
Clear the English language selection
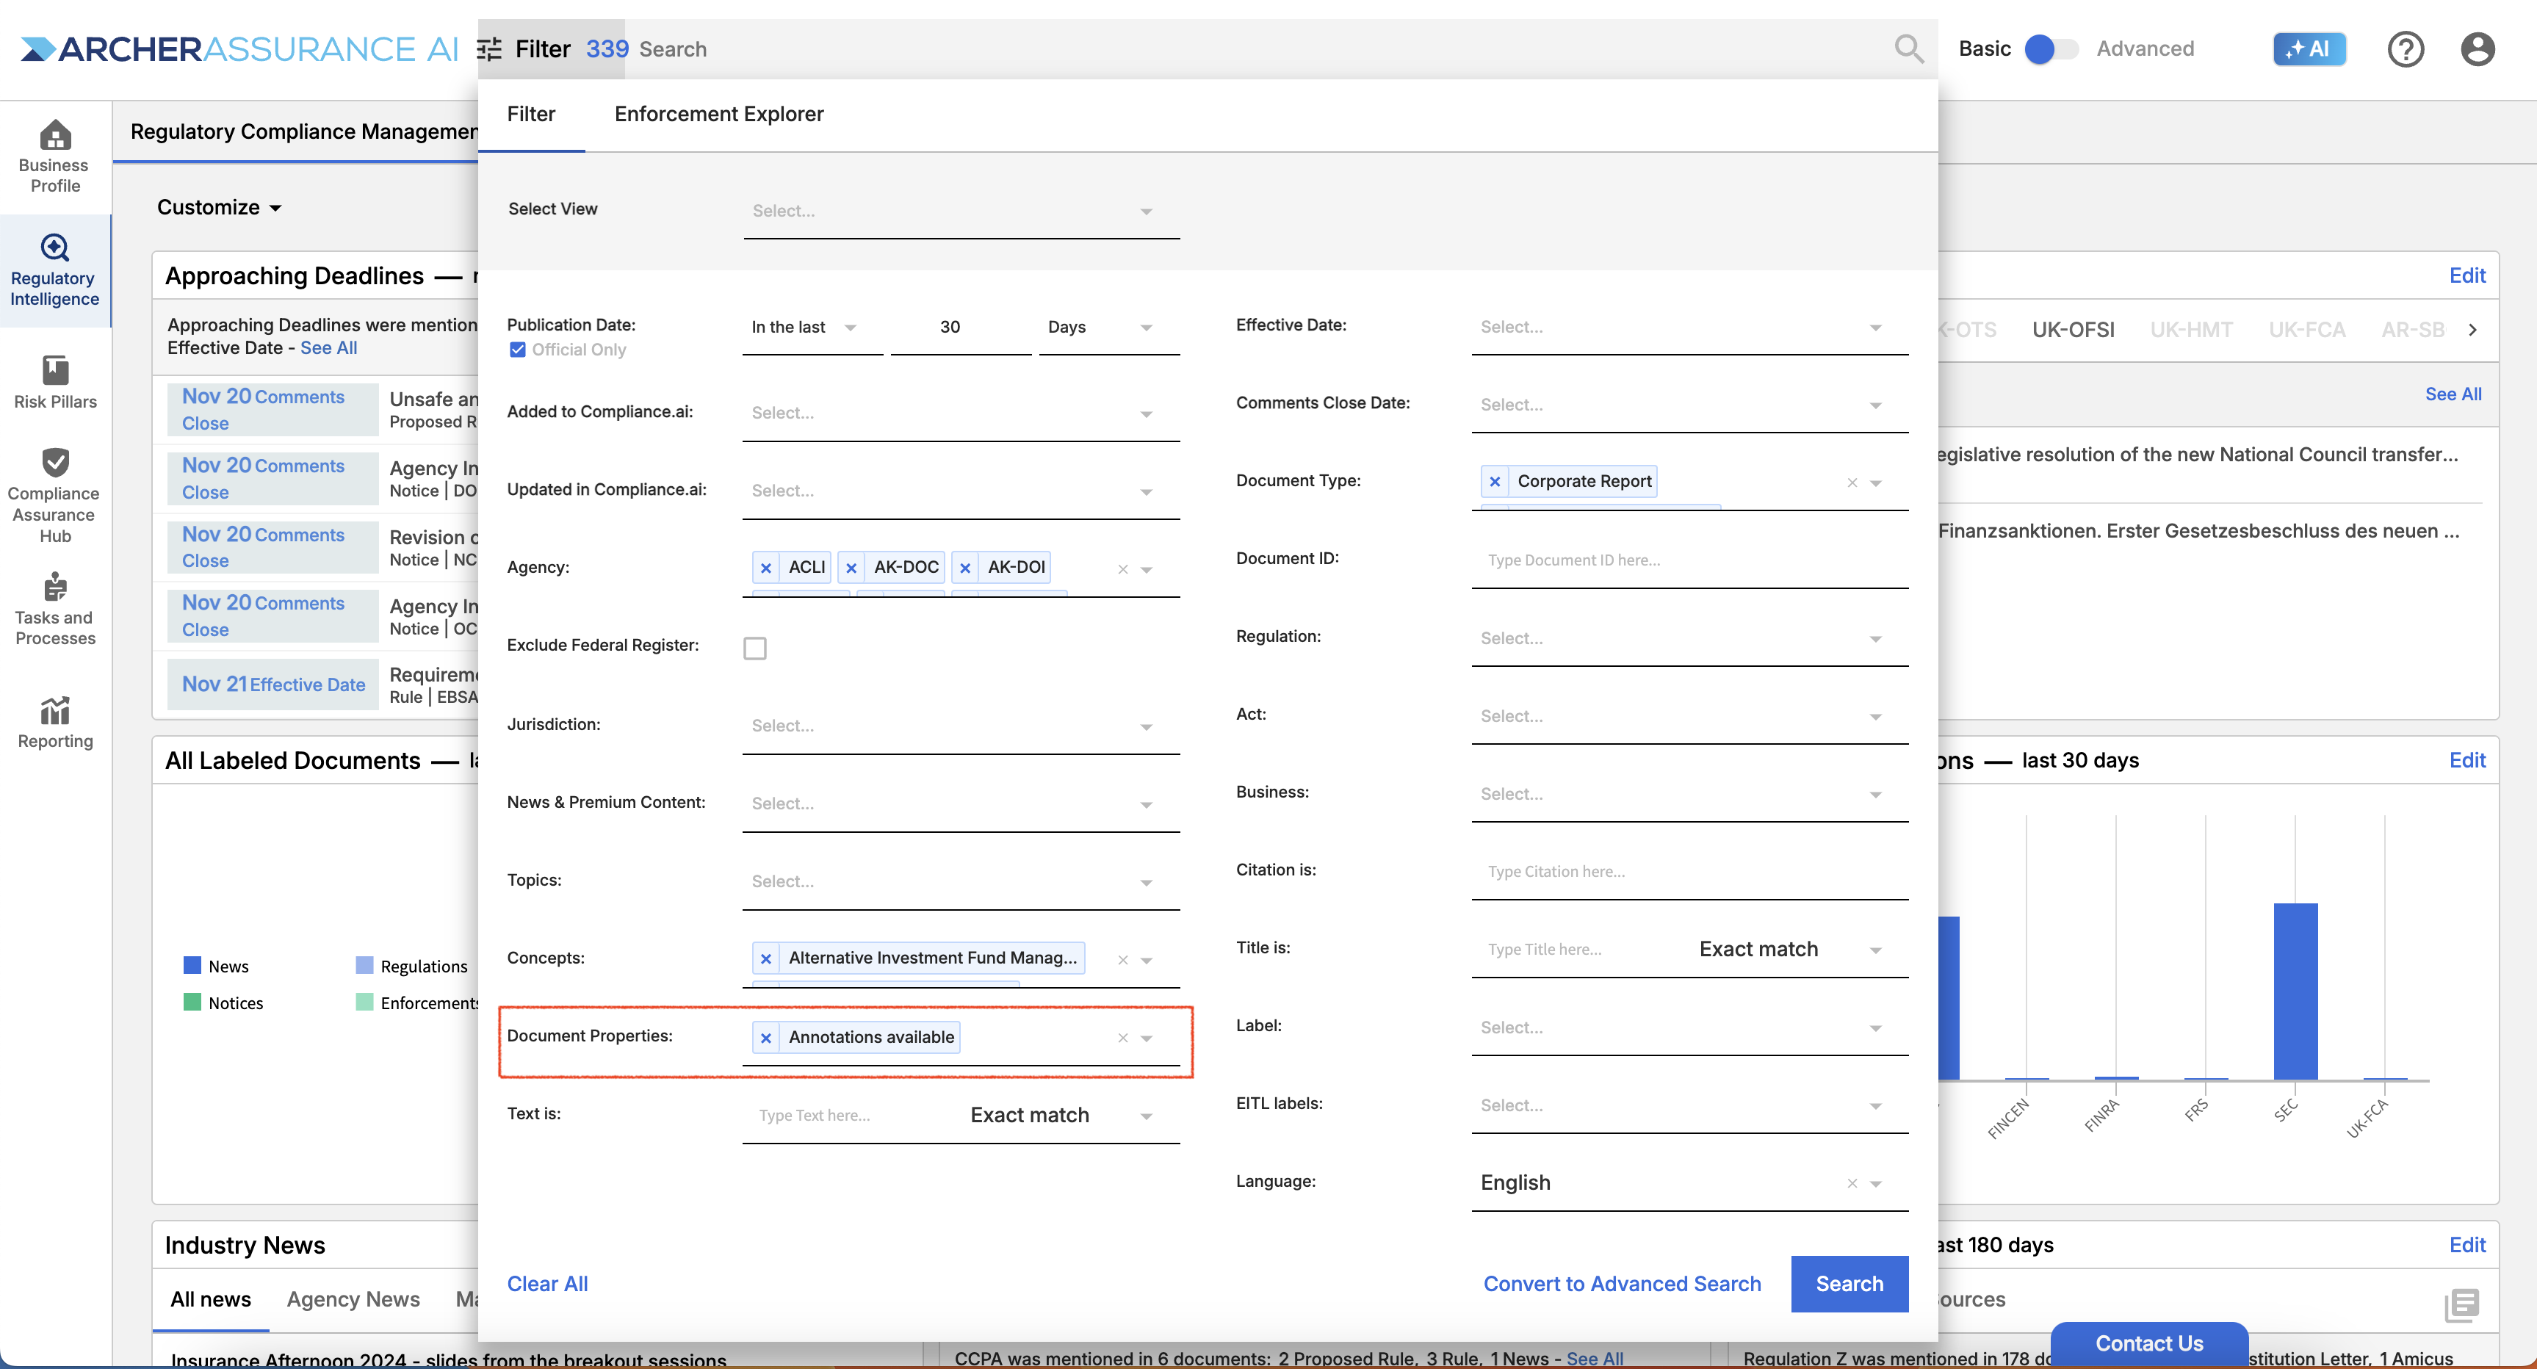(1852, 1183)
